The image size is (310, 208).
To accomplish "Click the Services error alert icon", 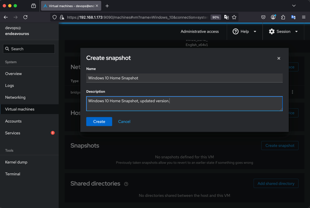I will pos(53,133).
